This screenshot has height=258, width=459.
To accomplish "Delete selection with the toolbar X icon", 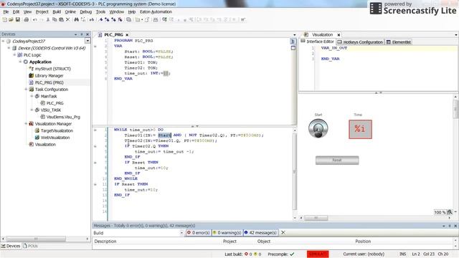I will (x=68, y=19).
